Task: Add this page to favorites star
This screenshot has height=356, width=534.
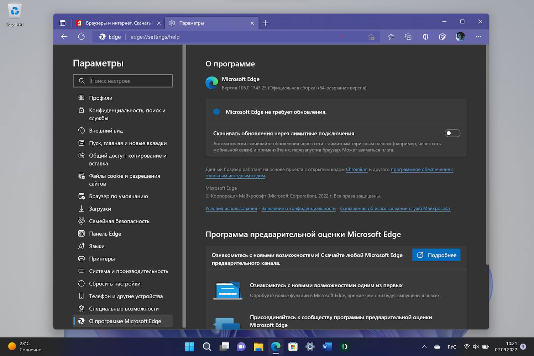Action: [x=371, y=37]
